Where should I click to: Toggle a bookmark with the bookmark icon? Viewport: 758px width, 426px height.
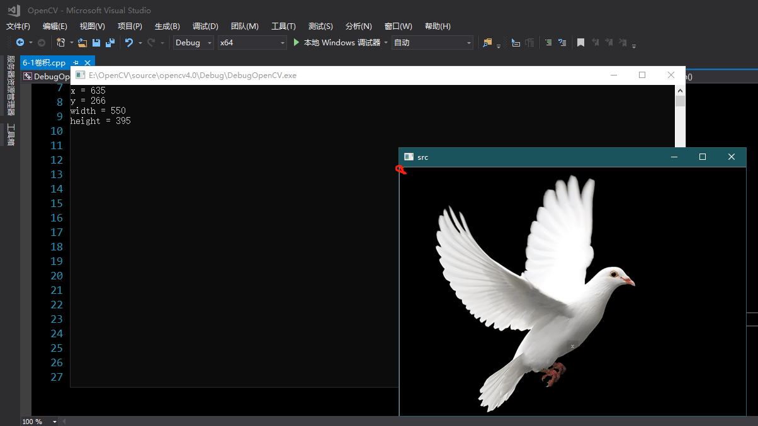click(580, 42)
